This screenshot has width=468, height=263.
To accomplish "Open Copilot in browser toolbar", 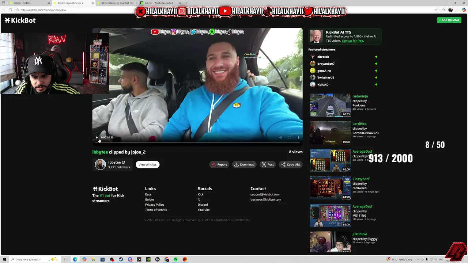I will coord(464,10).
